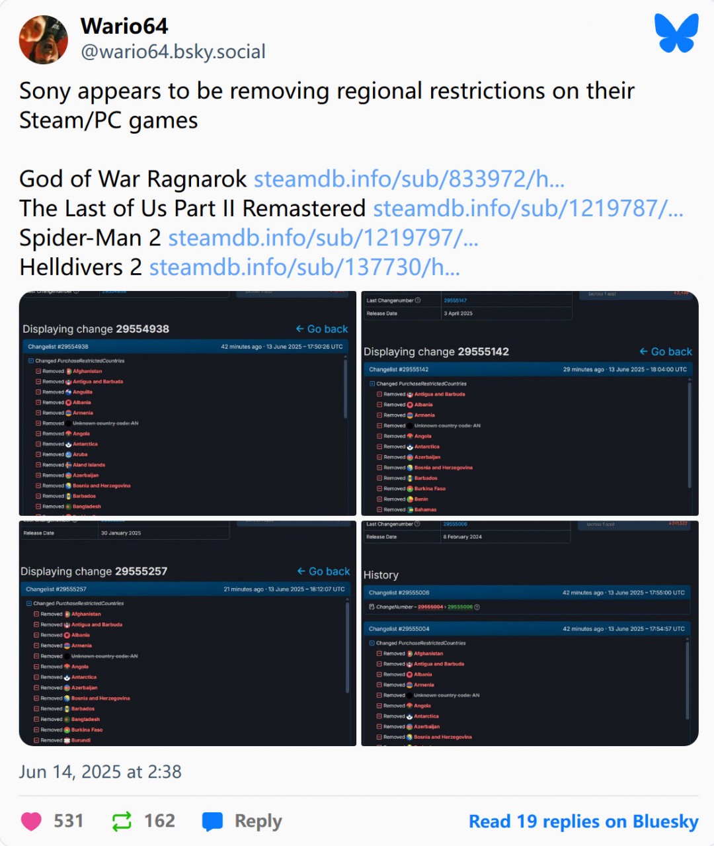
Task: Click the Bluesky butterfly logo
Action: pos(676,33)
